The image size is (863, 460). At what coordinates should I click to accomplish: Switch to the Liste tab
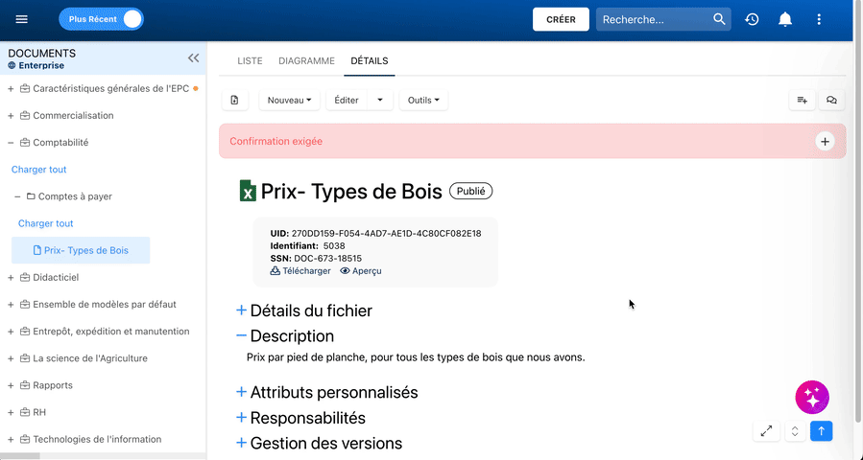tap(250, 60)
